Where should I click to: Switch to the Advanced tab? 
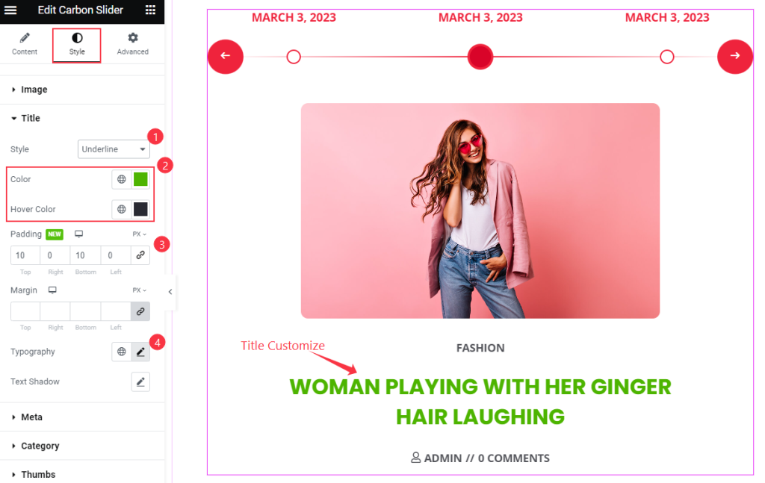click(x=133, y=44)
